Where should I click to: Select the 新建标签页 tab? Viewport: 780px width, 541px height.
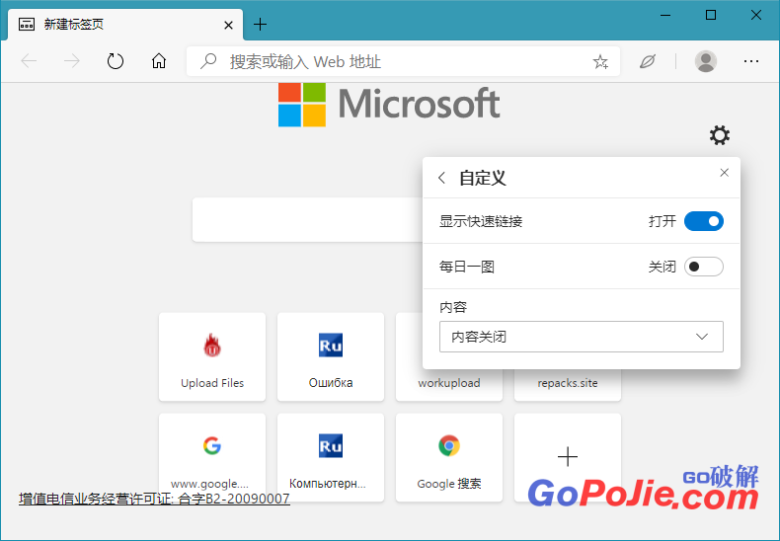tap(124, 25)
